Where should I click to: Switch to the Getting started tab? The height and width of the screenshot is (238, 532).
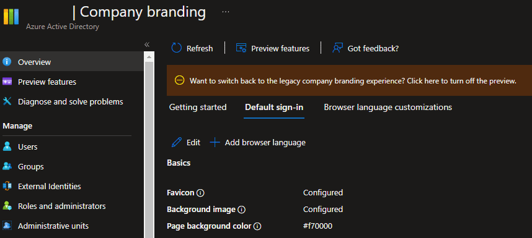[198, 107]
